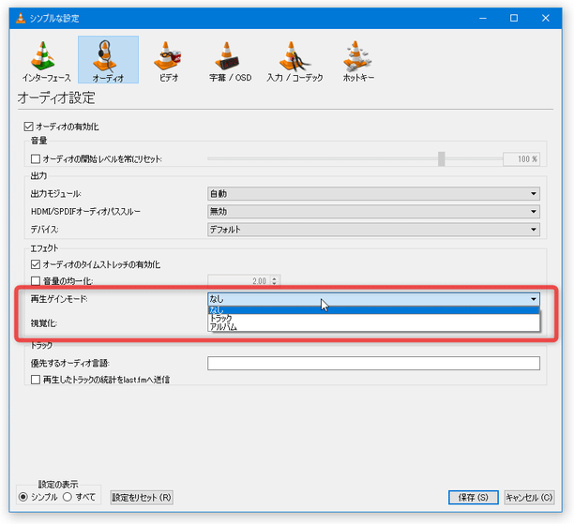Viewport: 574px width, 524px height.
Task: Open the 入力 / コーデック settings category
Action: pyautogui.click(x=295, y=60)
